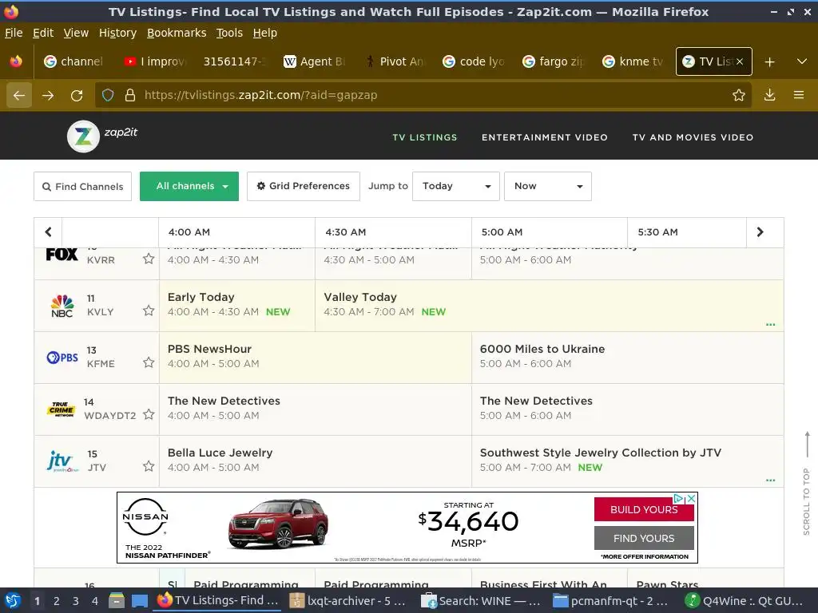Click BUILD YOURS in Nissan ad
This screenshot has height=613, width=818.
pyautogui.click(x=645, y=509)
